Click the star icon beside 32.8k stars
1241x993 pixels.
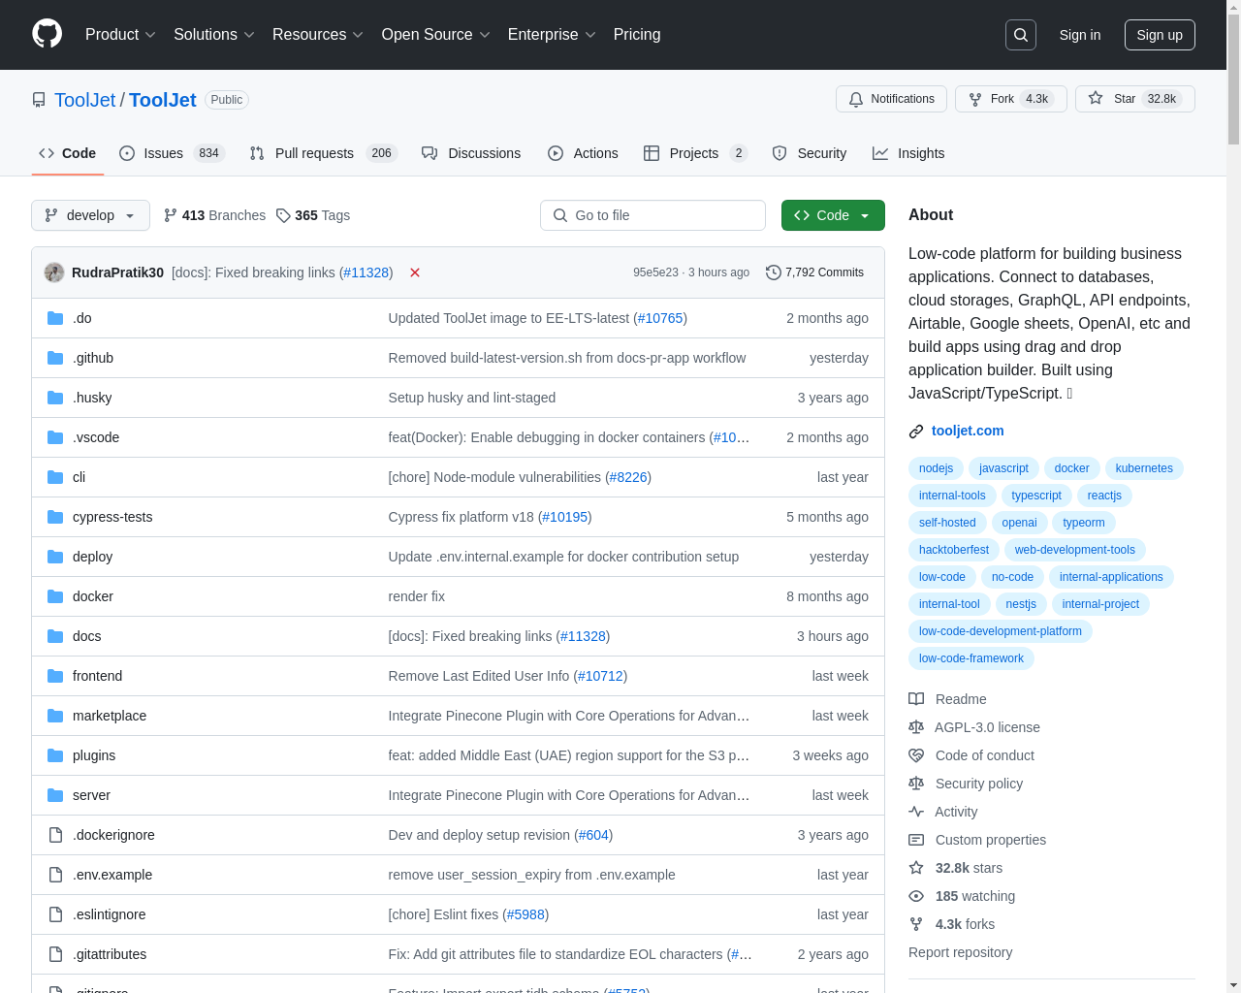916,868
